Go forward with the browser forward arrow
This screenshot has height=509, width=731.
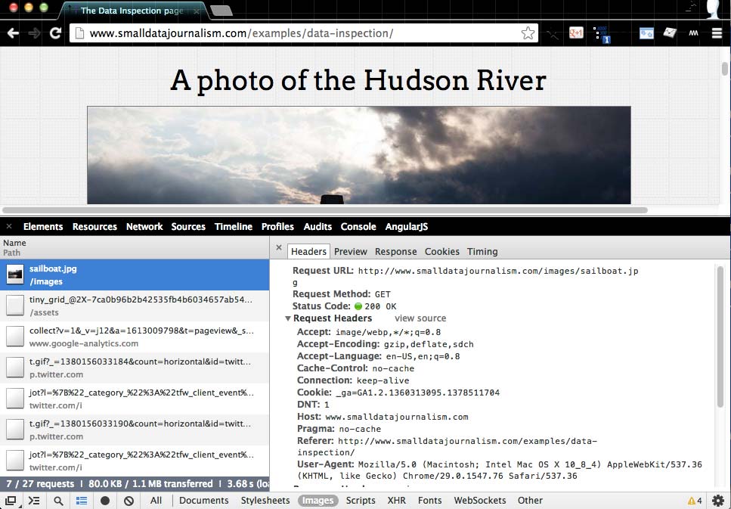pos(34,33)
